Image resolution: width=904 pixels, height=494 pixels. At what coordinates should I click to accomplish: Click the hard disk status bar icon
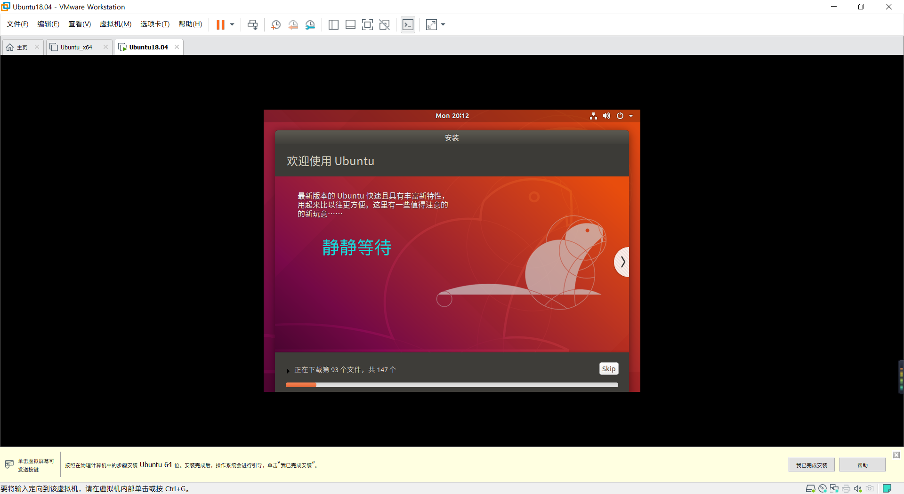[x=810, y=488]
